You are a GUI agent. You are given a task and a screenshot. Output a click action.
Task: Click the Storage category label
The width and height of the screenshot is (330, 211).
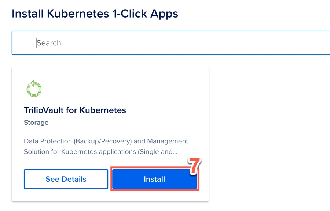pyautogui.click(x=36, y=123)
